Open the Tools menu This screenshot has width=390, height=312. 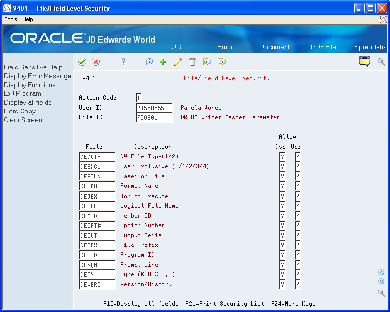pos(11,19)
